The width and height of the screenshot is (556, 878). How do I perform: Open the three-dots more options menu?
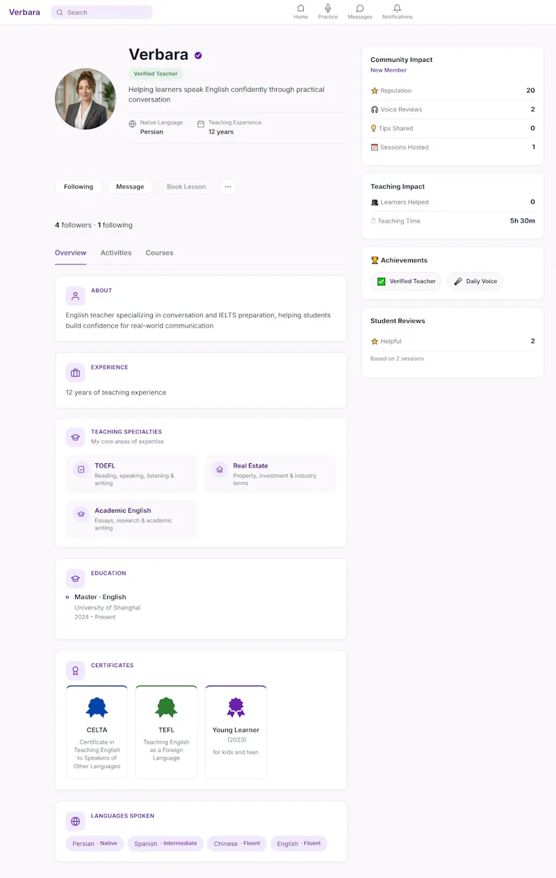click(228, 186)
